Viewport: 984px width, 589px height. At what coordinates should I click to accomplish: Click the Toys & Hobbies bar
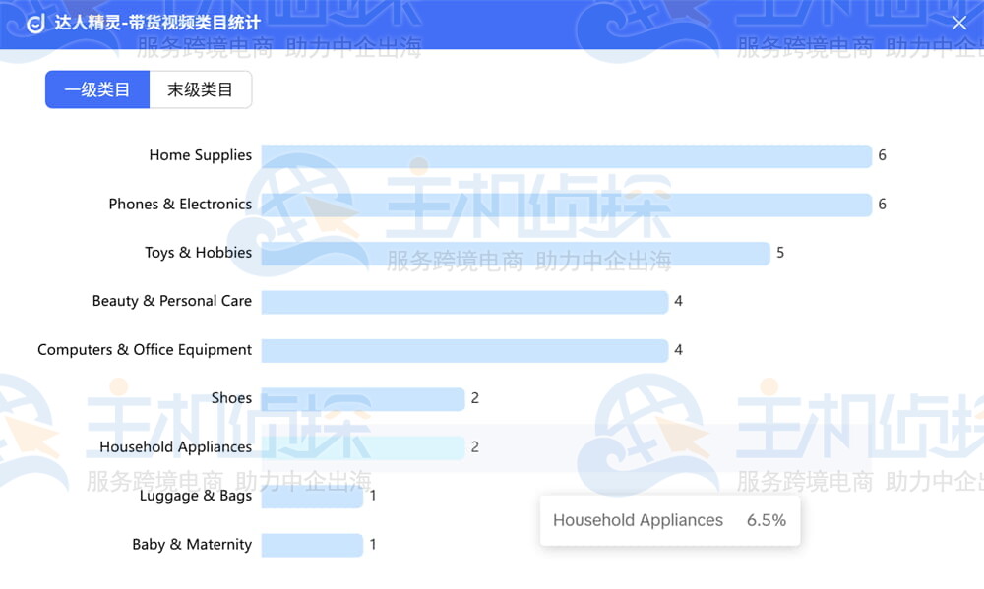[x=512, y=253]
